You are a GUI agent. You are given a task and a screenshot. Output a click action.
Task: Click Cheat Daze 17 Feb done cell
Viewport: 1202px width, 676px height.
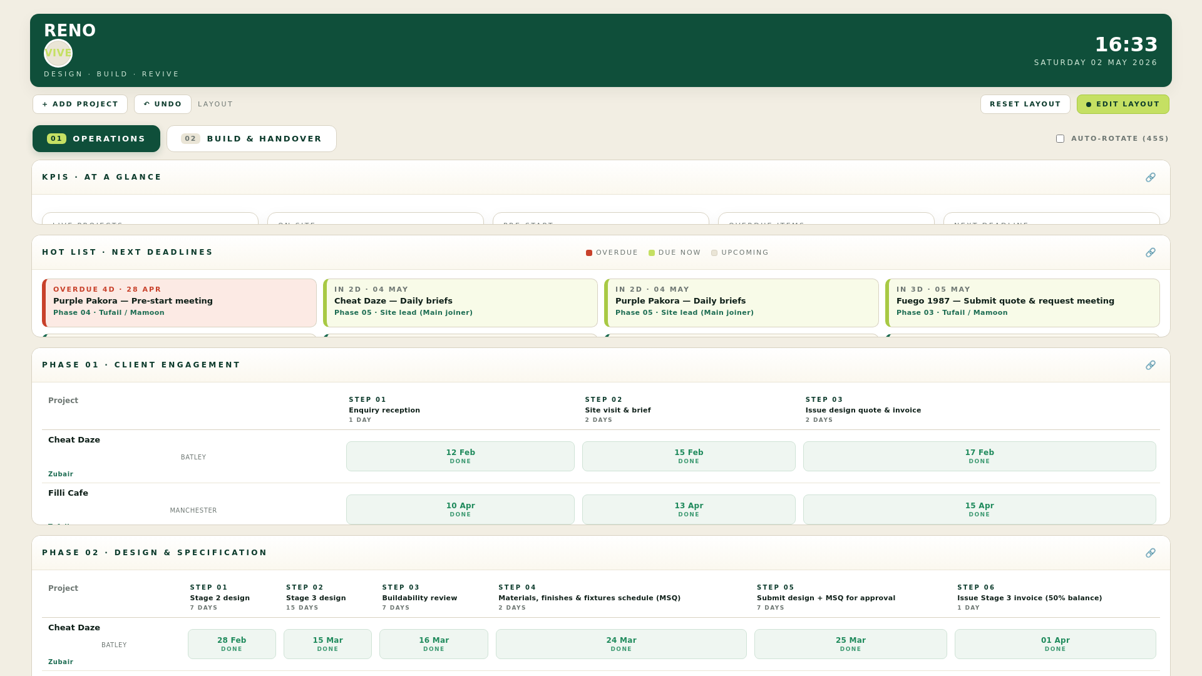click(x=980, y=456)
